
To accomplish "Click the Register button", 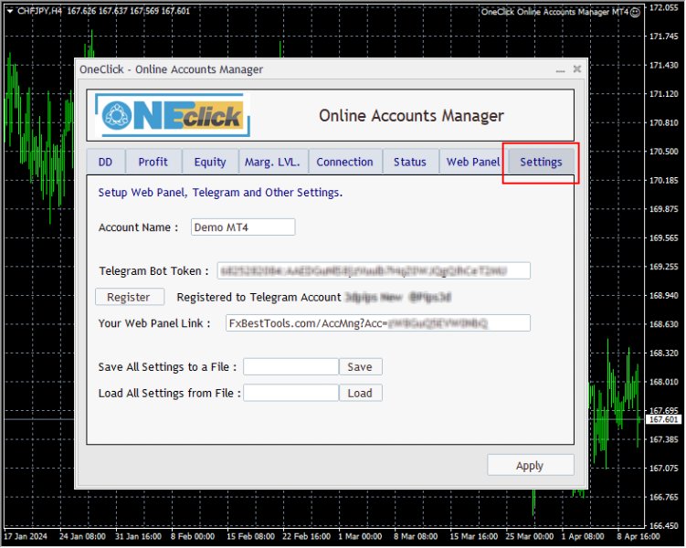I will [130, 297].
